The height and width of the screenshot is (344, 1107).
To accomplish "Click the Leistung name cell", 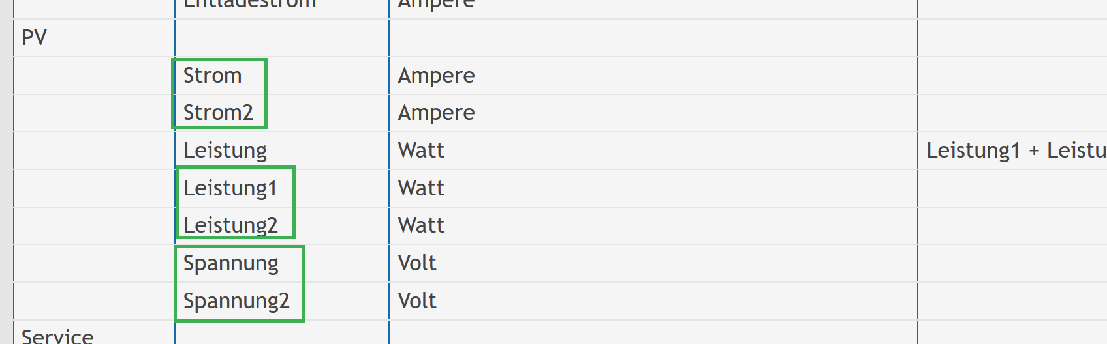I will [x=225, y=150].
